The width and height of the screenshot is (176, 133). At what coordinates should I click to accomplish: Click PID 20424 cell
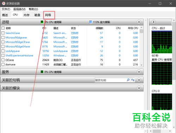click(x=46, y=60)
